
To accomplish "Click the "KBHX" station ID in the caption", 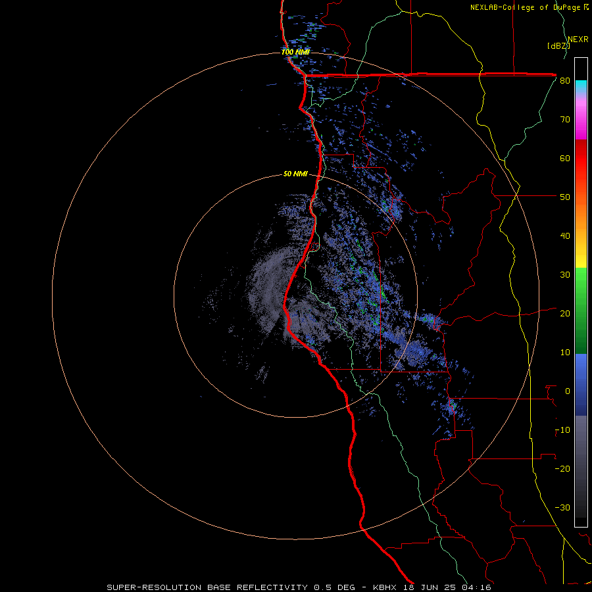I will [x=384, y=587].
